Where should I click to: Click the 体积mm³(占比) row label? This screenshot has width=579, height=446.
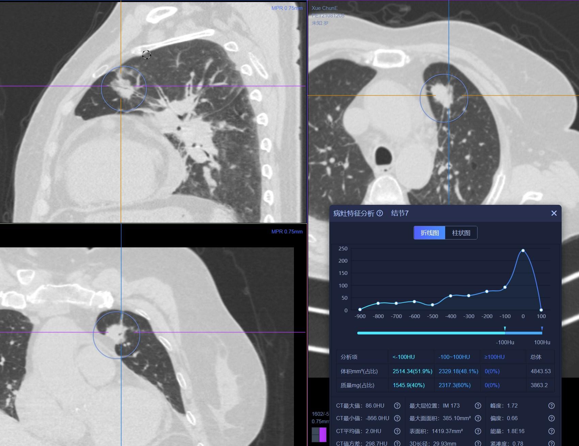[359, 371]
